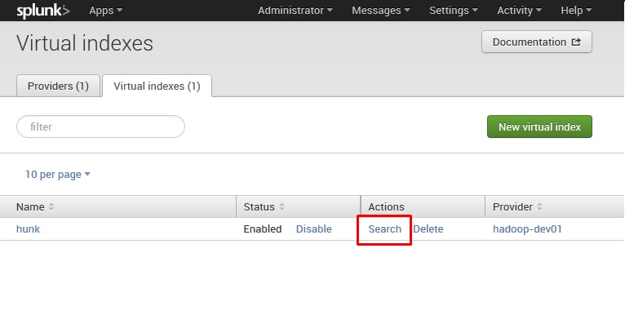This screenshot has width=625, height=315.
Task: Open the Help menu
Action: pos(576,11)
